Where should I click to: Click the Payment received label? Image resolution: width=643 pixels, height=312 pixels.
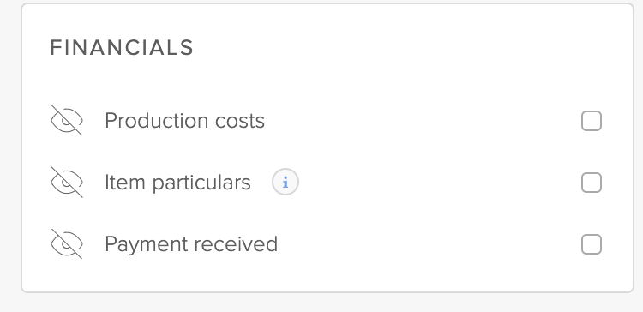(191, 244)
